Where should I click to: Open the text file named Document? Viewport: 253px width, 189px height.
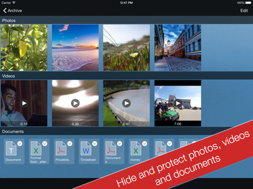(x=14, y=151)
